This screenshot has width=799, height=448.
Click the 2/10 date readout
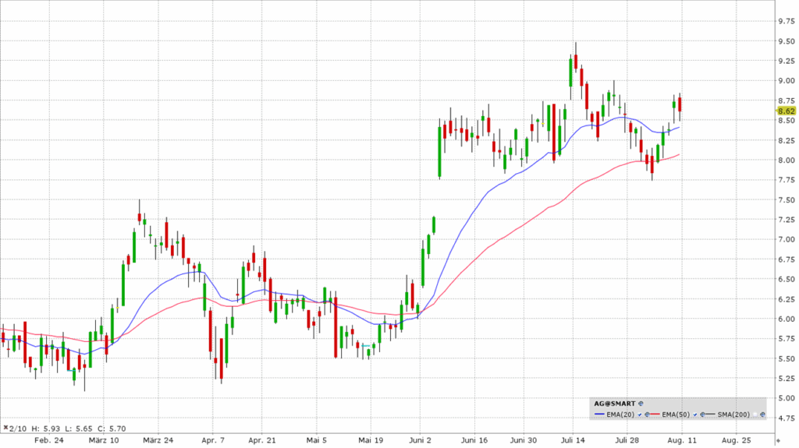click(x=17, y=429)
